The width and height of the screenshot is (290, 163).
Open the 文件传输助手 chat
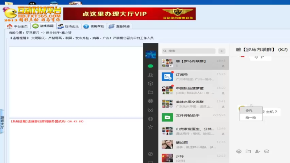click(194, 117)
